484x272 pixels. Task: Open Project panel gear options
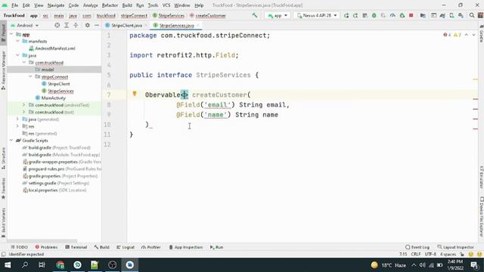pyautogui.click(x=88, y=25)
